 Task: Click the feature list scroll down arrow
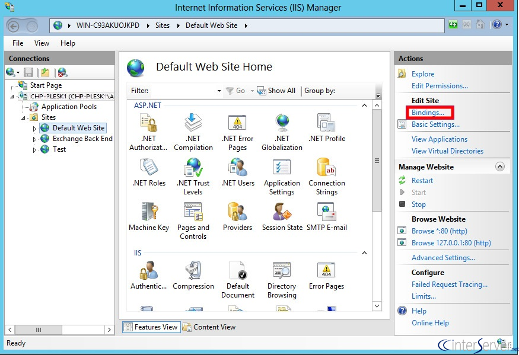point(377,306)
